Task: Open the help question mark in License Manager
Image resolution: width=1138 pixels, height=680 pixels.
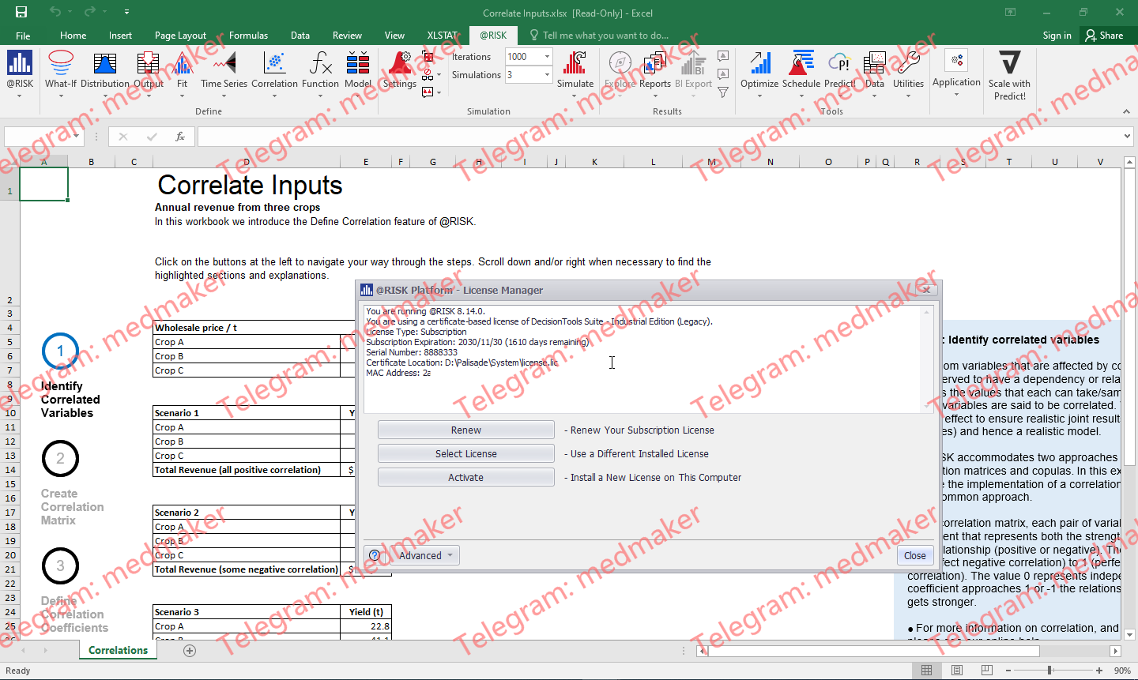Action: point(375,555)
